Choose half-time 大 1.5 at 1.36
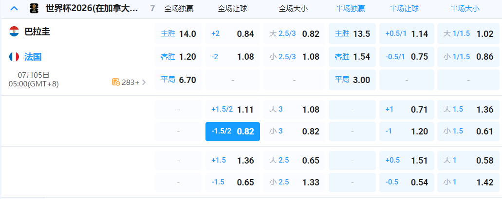 (x=468, y=110)
